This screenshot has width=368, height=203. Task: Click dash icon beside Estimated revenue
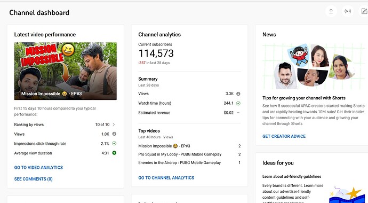point(238,113)
